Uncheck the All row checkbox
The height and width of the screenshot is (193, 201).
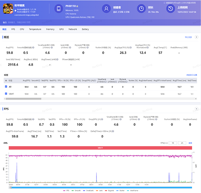pyautogui.click(x=5, y=87)
